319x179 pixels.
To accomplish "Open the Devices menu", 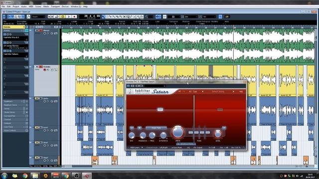I will (x=65, y=6).
